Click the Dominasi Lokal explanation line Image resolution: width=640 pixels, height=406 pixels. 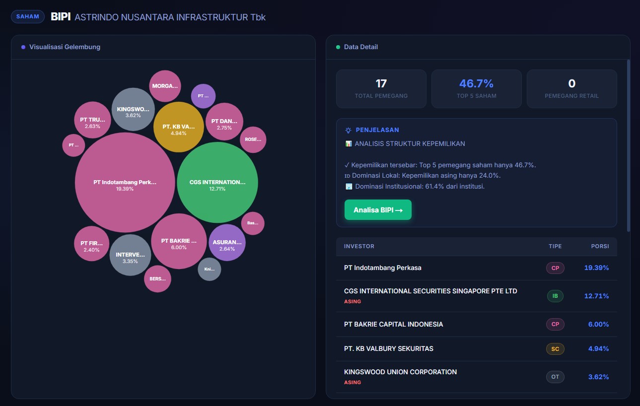pyautogui.click(x=422, y=176)
